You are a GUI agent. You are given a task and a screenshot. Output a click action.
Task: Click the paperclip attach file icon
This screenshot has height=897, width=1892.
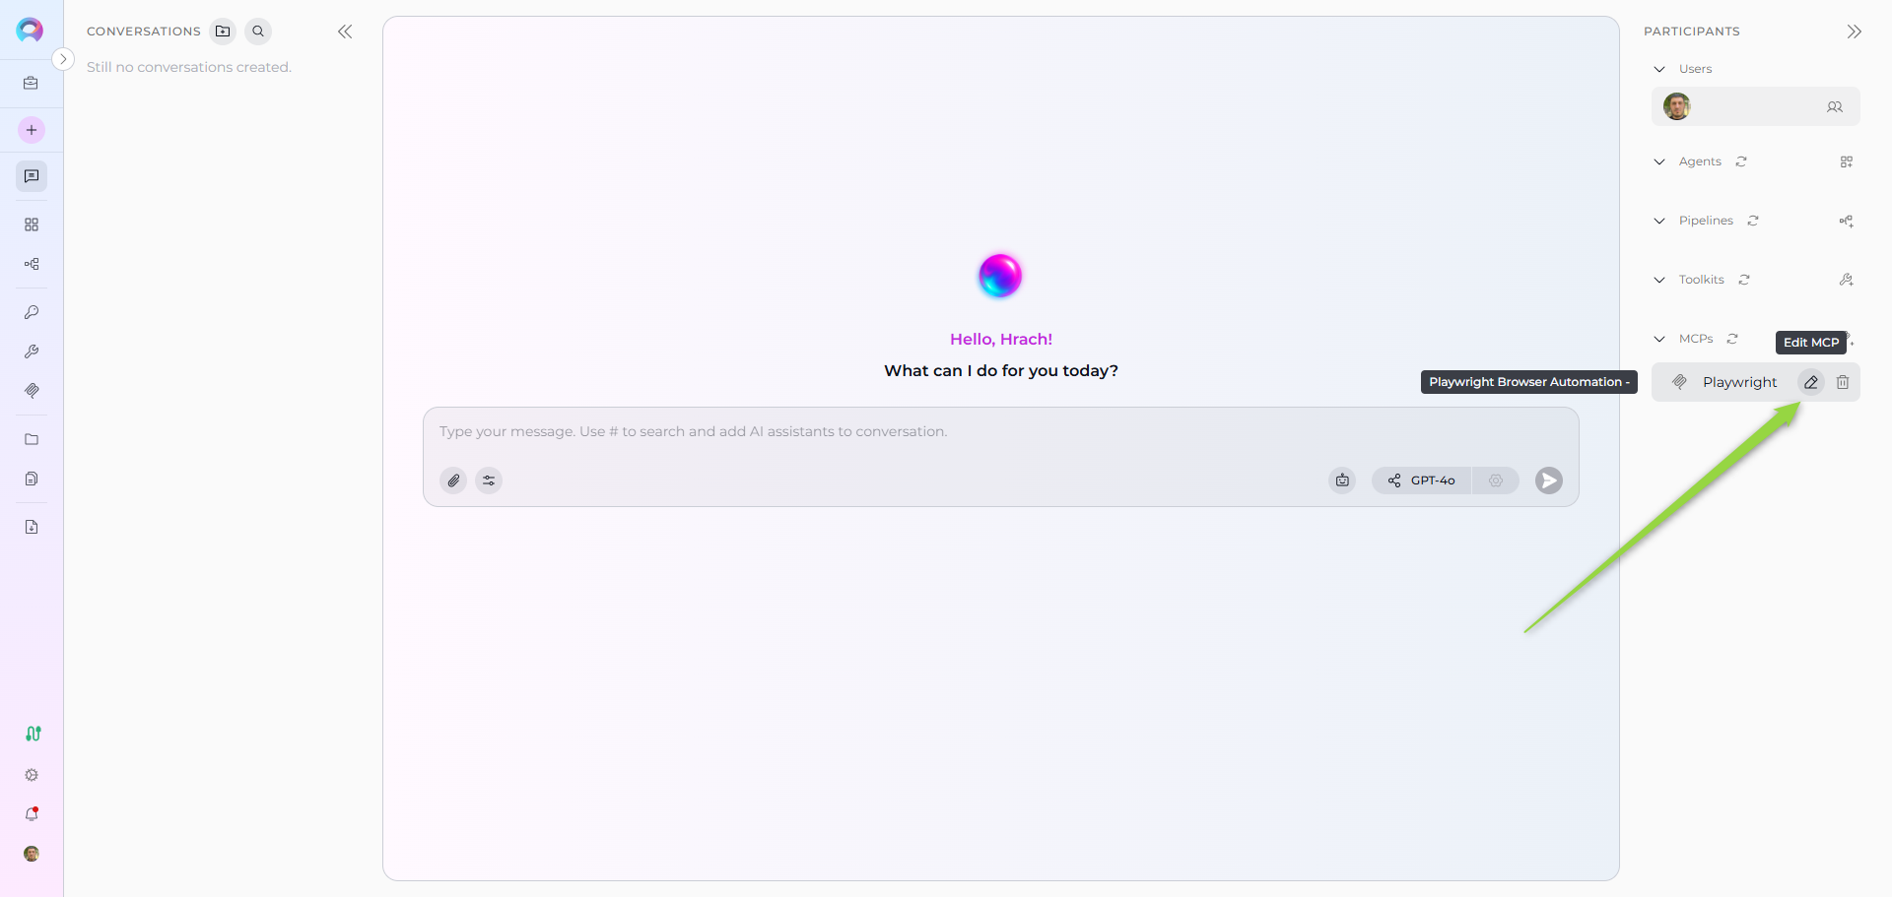point(453,481)
